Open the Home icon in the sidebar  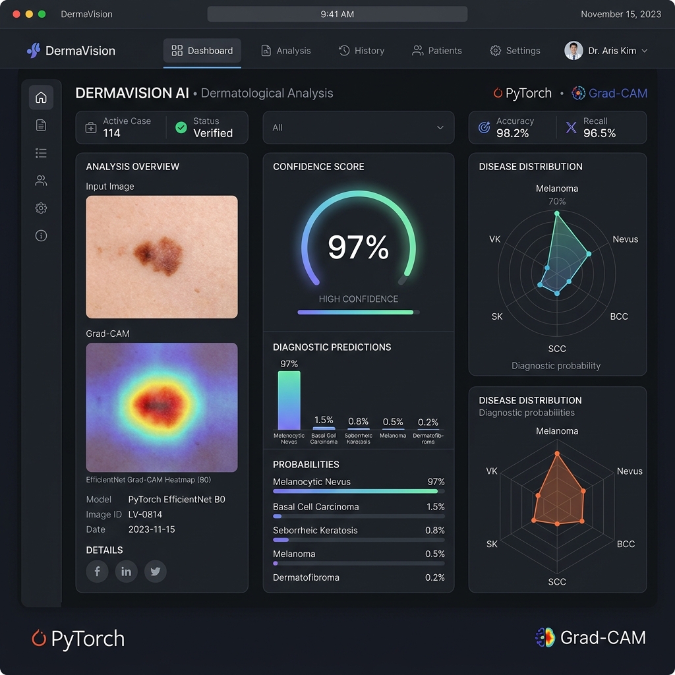tap(41, 98)
